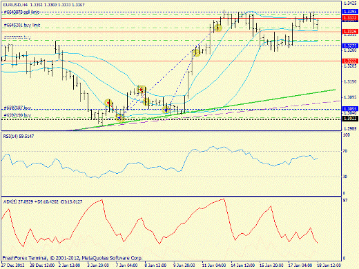The height and width of the screenshot is (269, 359).
Task: Click the RSI 100 scale label
Action: 347,135
